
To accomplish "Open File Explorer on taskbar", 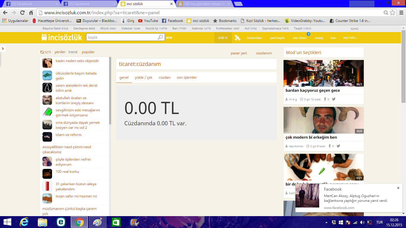I will (43, 222).
